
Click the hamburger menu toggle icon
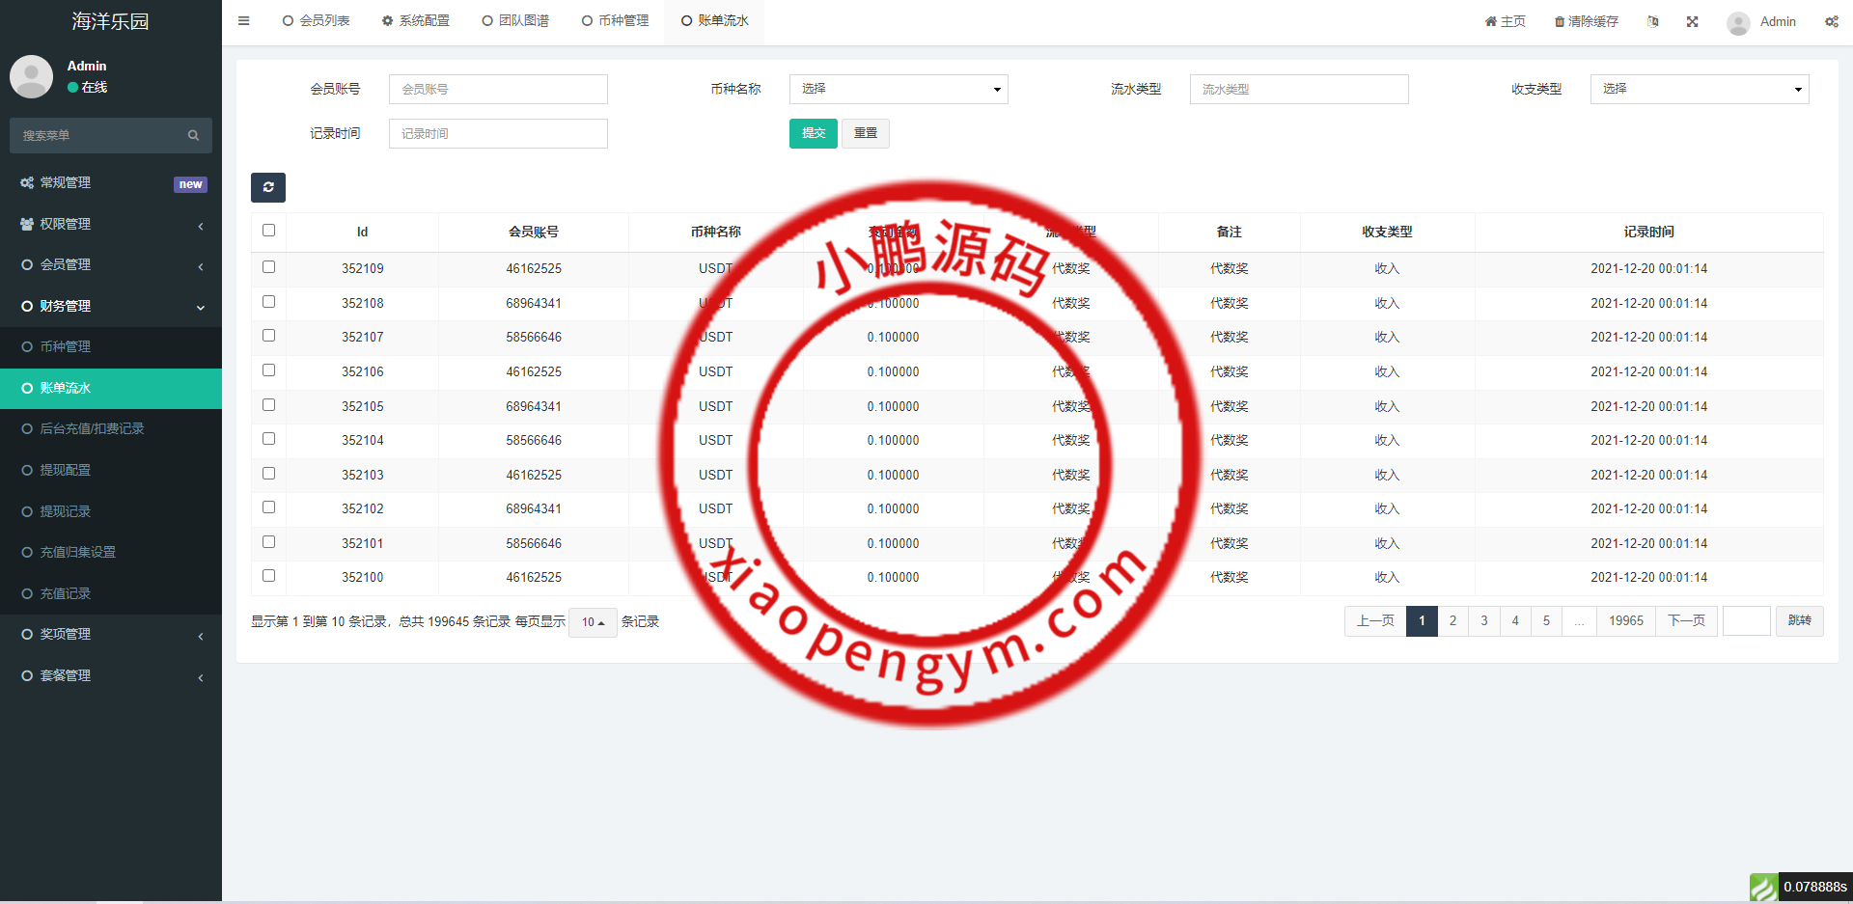(243, 20)
